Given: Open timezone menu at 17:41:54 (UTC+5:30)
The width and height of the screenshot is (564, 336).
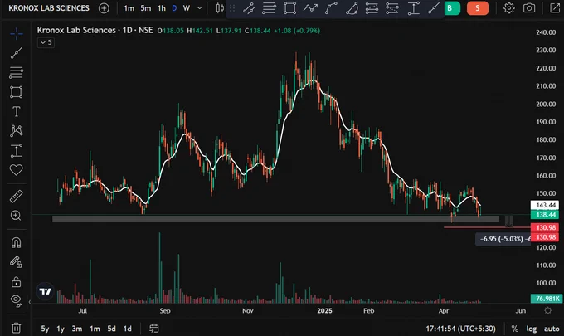Looking at the screenshot, I should [x=460, y=329].
